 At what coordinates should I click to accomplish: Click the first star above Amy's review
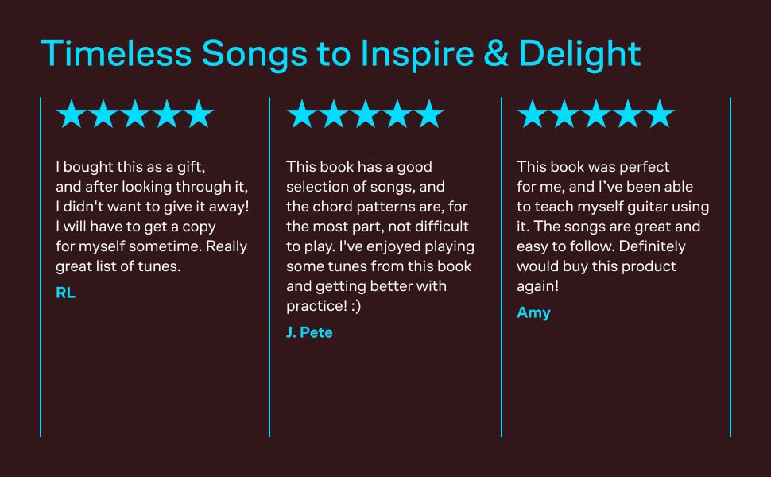pyautogui.click(x=533, y=114)
